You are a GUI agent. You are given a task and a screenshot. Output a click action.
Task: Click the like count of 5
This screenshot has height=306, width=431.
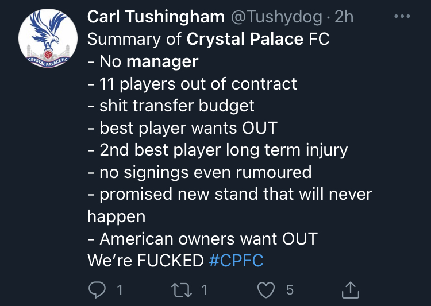point(290,290)
